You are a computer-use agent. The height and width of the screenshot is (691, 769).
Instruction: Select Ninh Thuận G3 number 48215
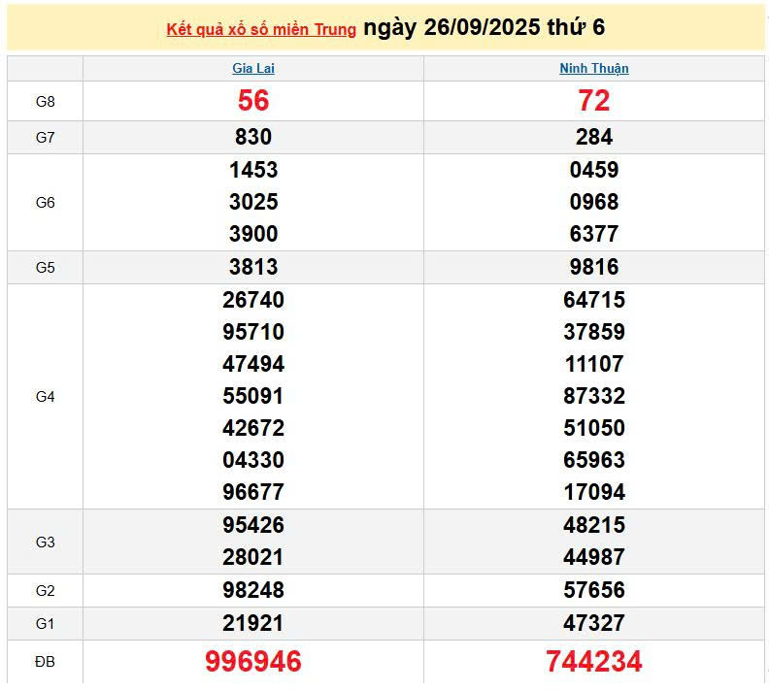[594, 525]
